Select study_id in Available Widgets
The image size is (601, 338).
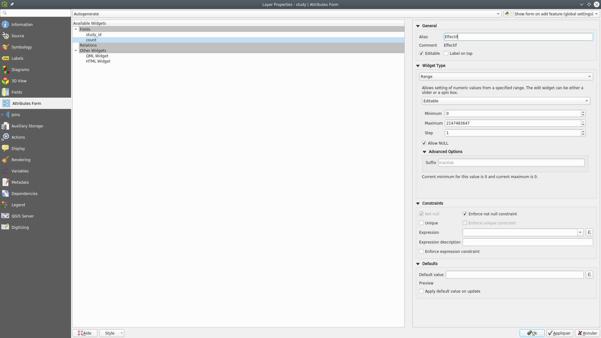coord(94,34)
